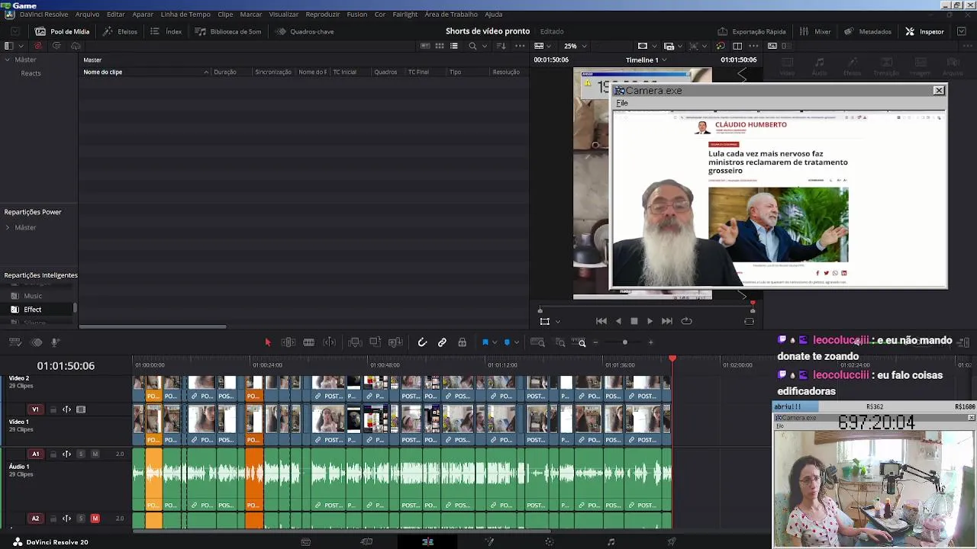This screenshot has height=549, width=977.
Task: Click the Exportação Rápida button
Action: tap(752, 31)
